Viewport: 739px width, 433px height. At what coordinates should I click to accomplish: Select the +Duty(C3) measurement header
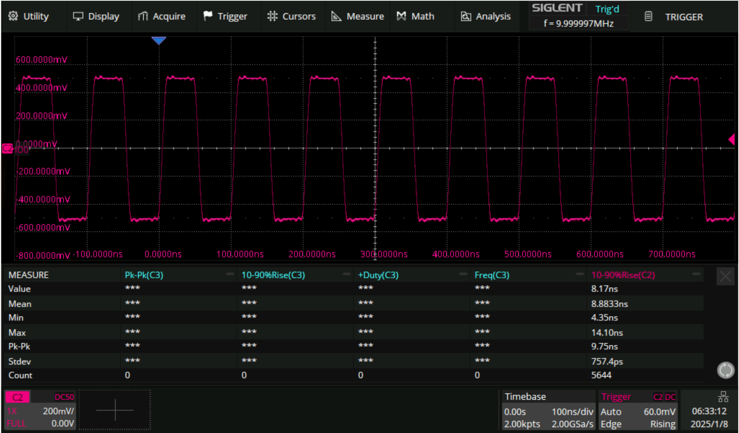(x=378, y=275)
